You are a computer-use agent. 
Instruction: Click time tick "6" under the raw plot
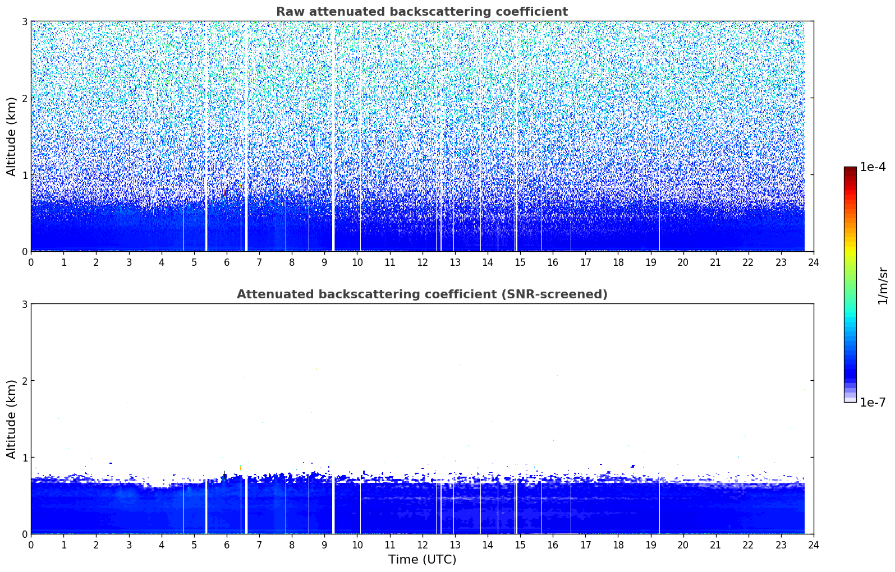pyautogui.click(x=227, y=262)
